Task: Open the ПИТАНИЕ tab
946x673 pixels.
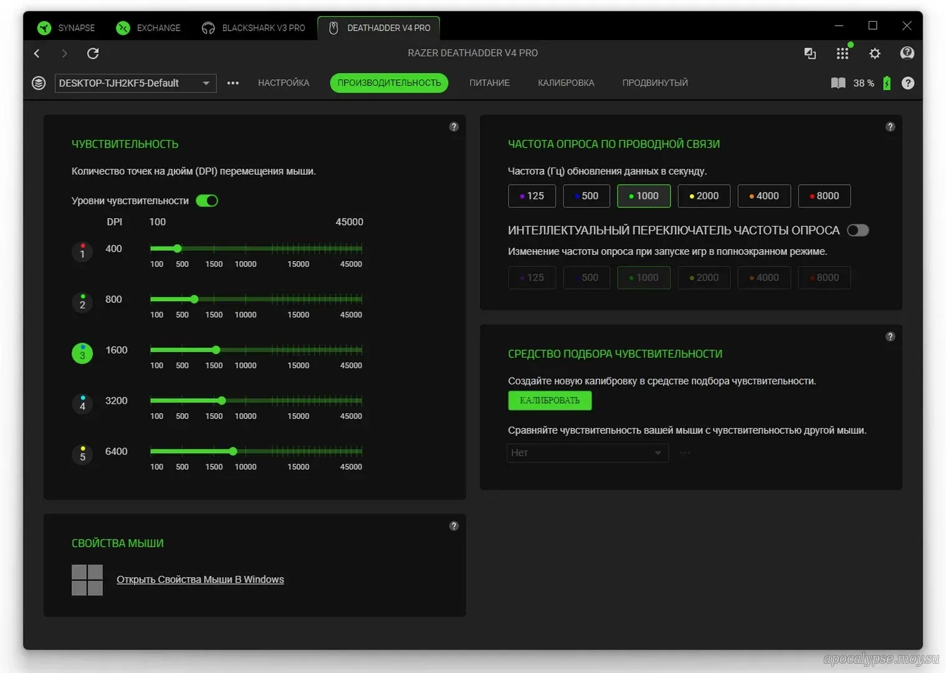Action: [x=489, y=83]
